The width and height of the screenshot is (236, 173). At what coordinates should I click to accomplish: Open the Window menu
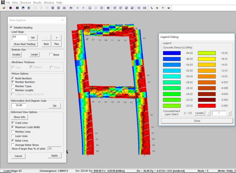49,3
